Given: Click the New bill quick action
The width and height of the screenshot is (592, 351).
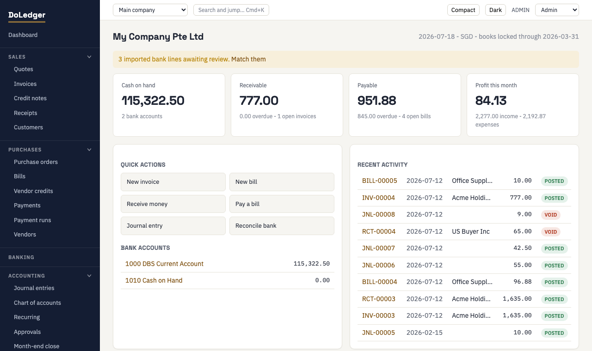Looking at the screenshot, I should [x=282, y=182].
